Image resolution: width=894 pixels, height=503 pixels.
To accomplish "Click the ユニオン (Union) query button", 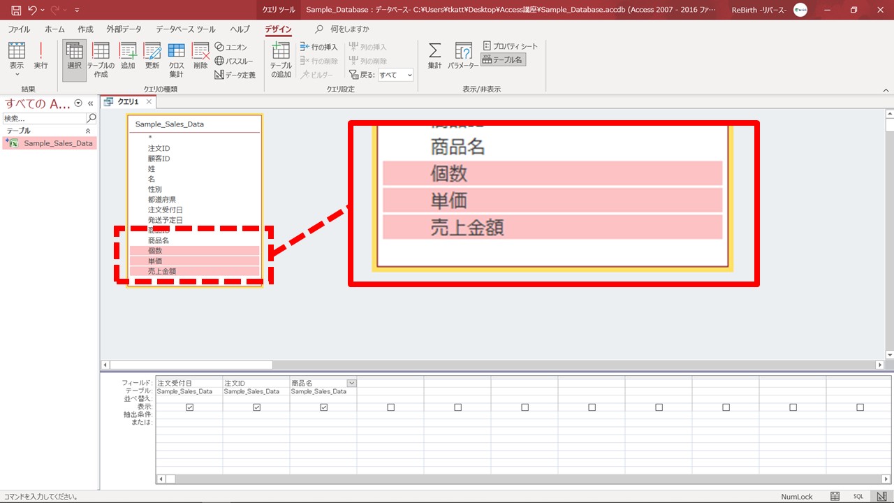I will tap(231, 47).
